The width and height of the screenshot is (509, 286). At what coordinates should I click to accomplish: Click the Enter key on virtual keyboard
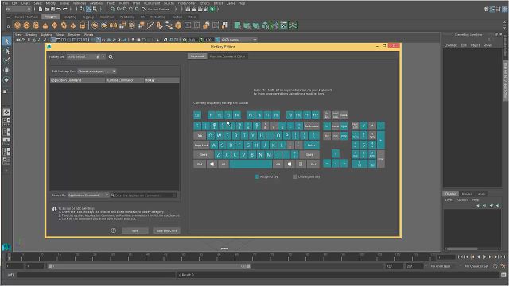click(x=311, y=145)
